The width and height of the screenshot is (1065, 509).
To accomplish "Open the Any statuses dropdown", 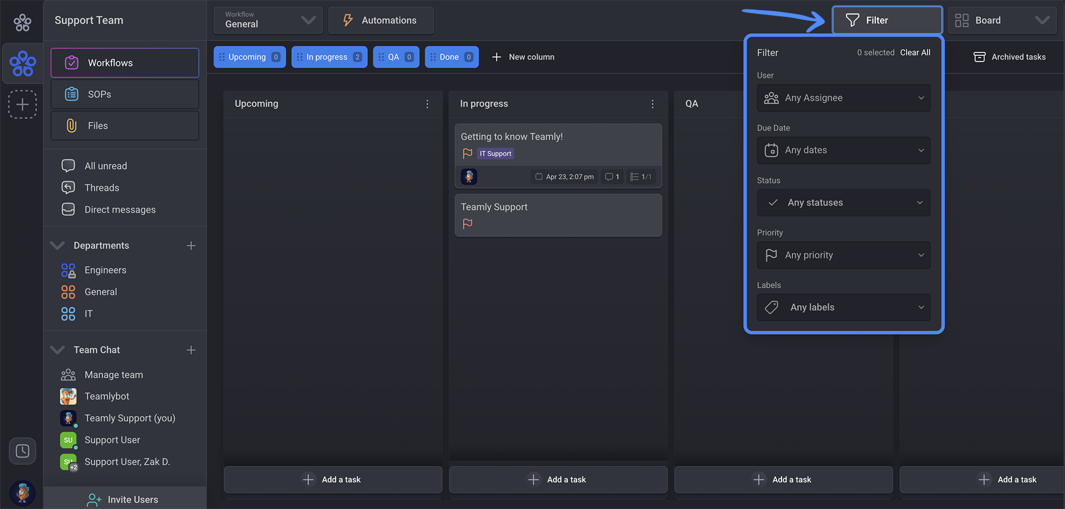I will pos(844,202).
